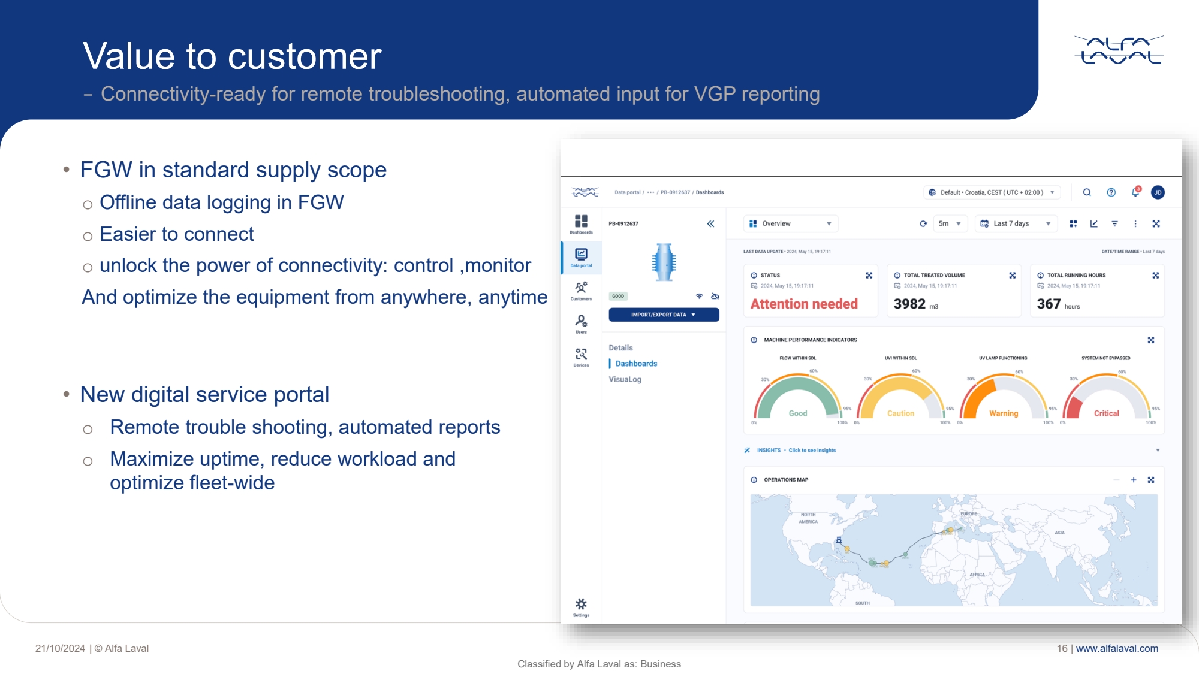1199x674 pixels.
Task: Open the Overview dashboard dropdown
Action: pos(790,223)
